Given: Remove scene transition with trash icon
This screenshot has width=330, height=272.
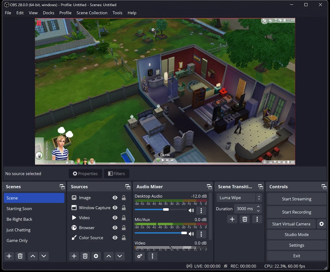Looking at the screenshot, I should tap(245, 219).
